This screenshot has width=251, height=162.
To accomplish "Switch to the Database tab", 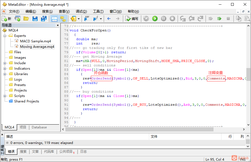I will (x=39, y=127).
